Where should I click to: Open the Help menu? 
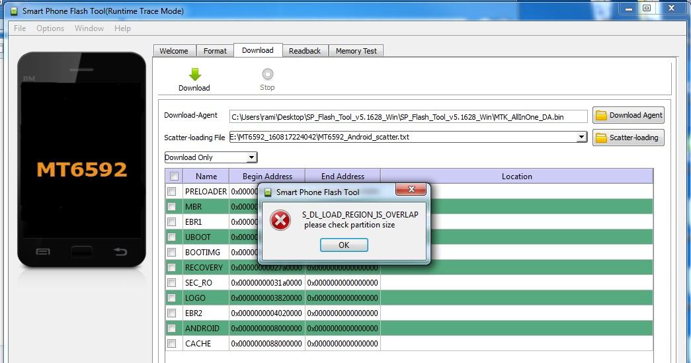tap(122, 28)
